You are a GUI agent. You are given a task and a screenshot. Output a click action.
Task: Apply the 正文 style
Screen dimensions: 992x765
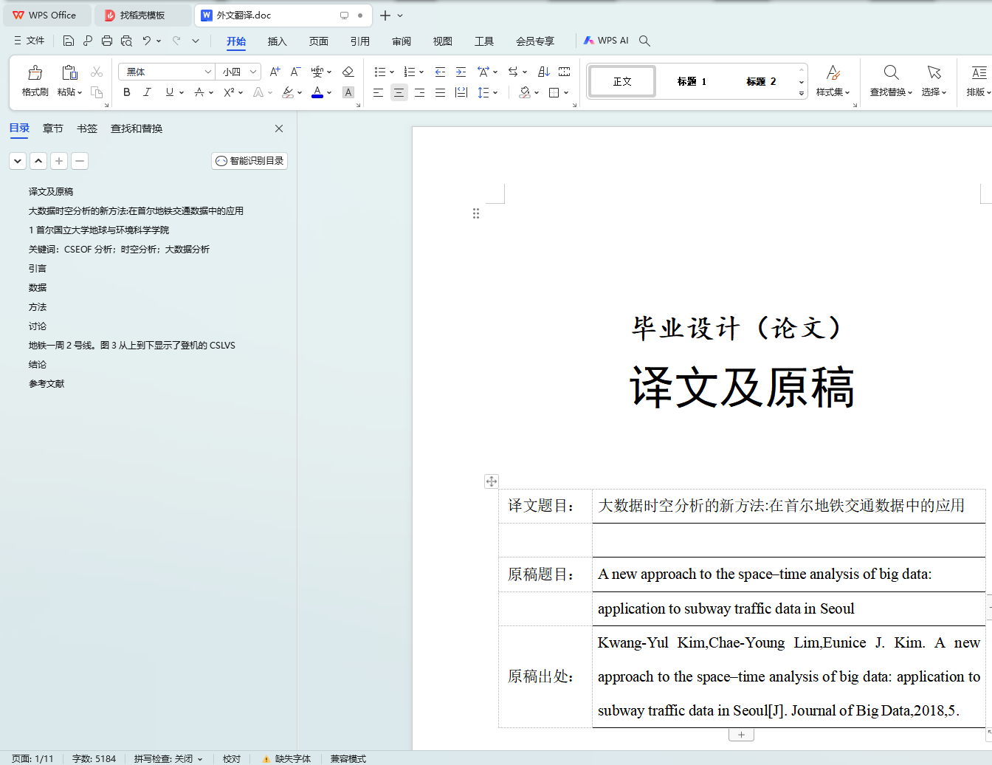coord(622,81)
